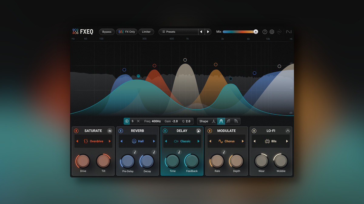The image size is (364, 204).
Task: Click the Chorus waveform icon
Action: coord(221,141)
